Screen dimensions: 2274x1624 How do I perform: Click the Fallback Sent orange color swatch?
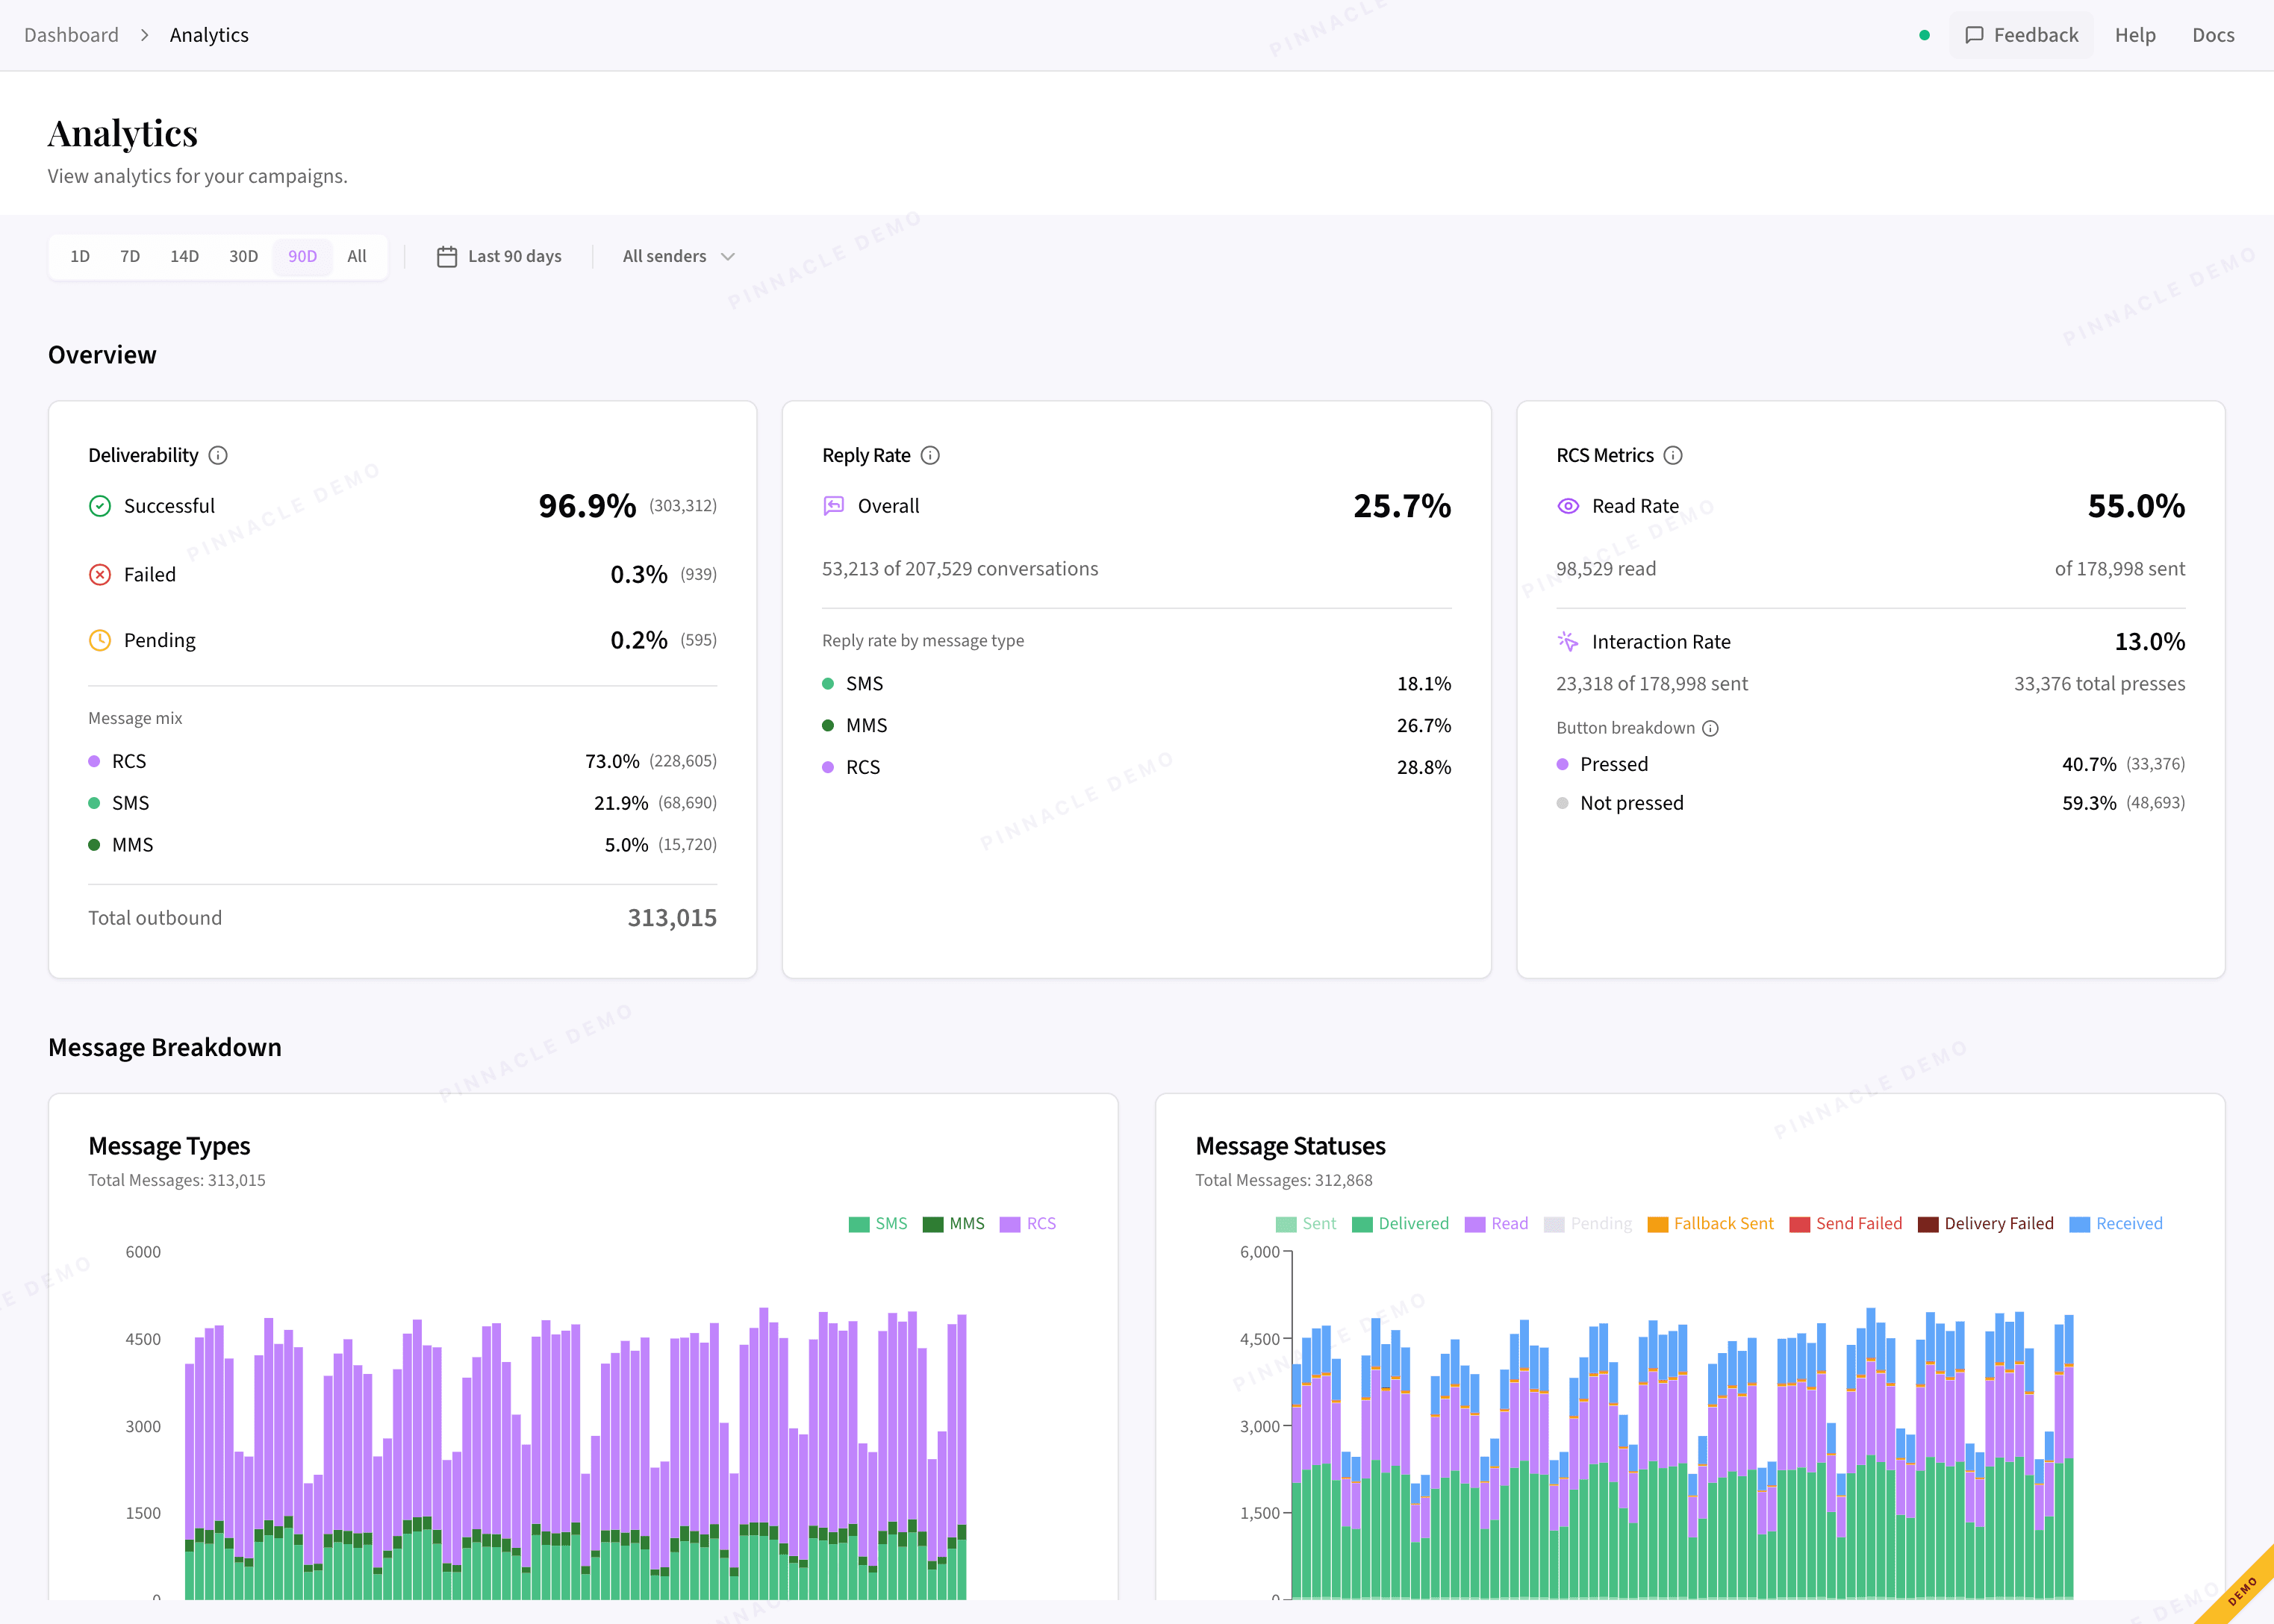(x=1657, y=1223)
